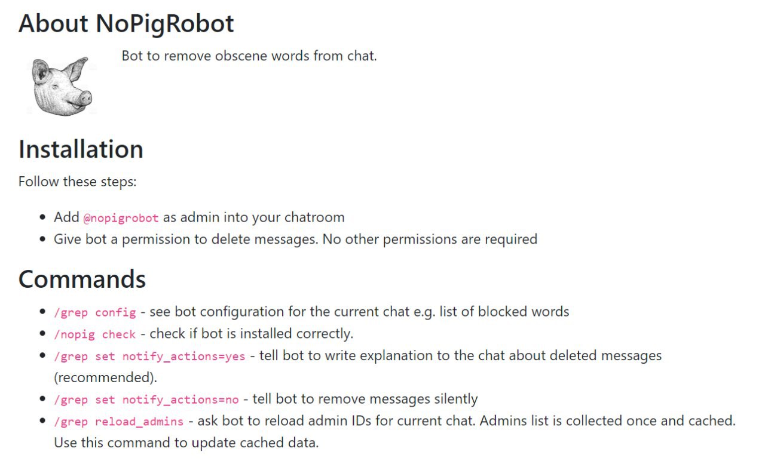
Task: Click 'check if bot is installed correctly' text
Action: tap(252, 333)
